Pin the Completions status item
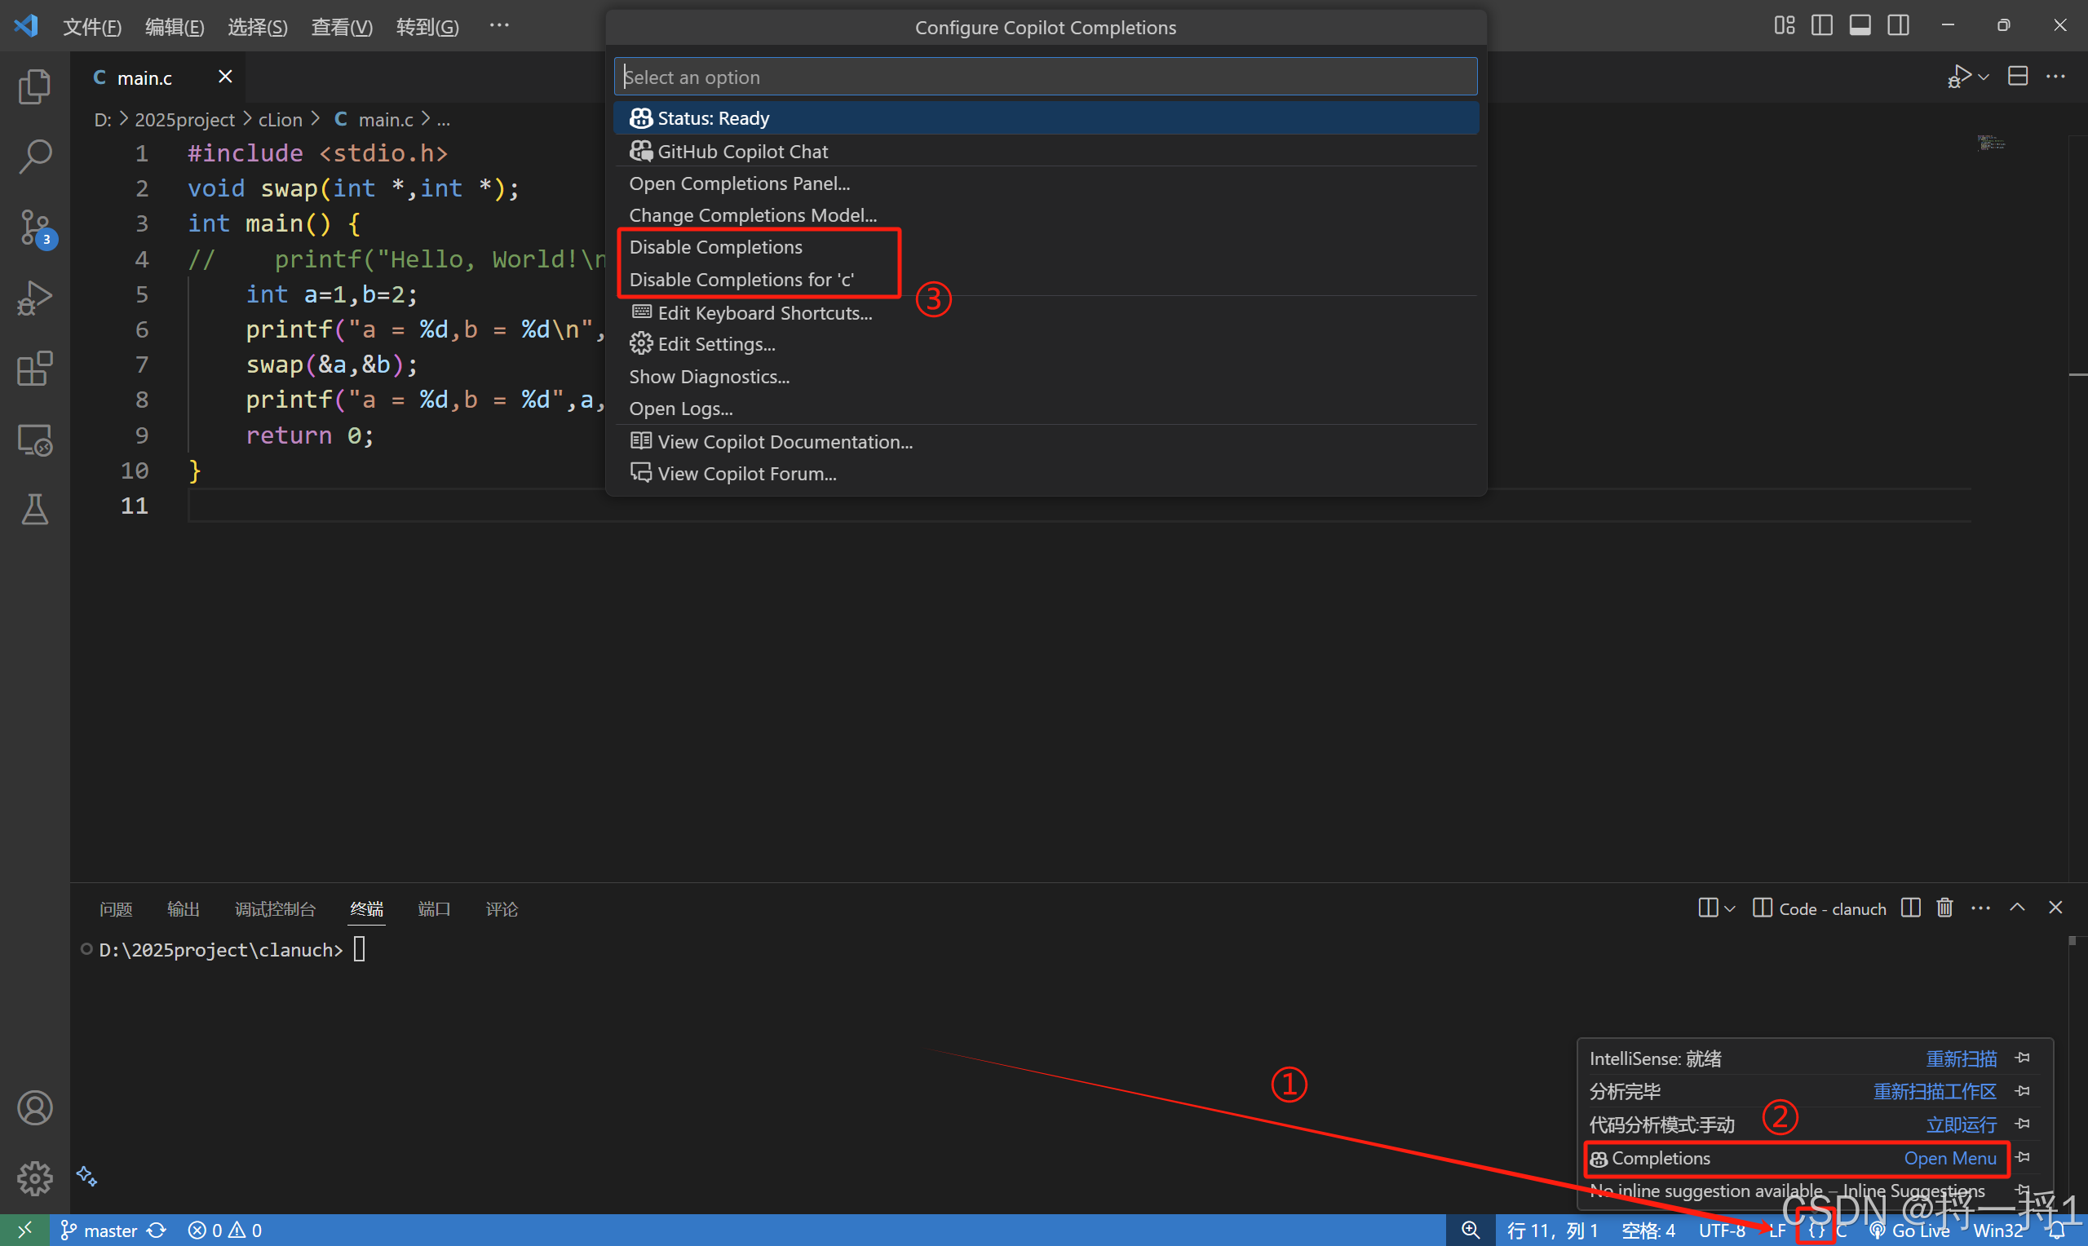 [x=2024, y=1158]
